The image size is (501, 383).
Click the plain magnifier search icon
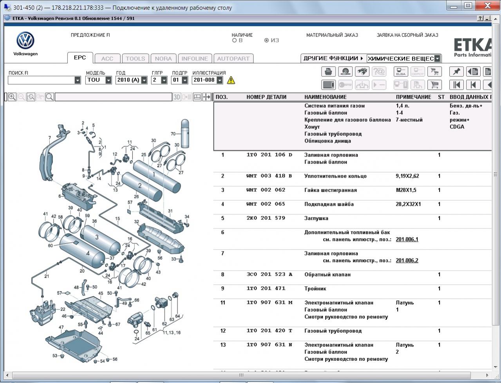[x=50, y=97]
